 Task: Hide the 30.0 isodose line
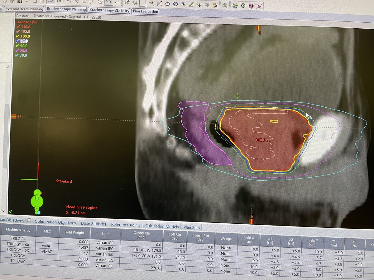pos(18,55)
